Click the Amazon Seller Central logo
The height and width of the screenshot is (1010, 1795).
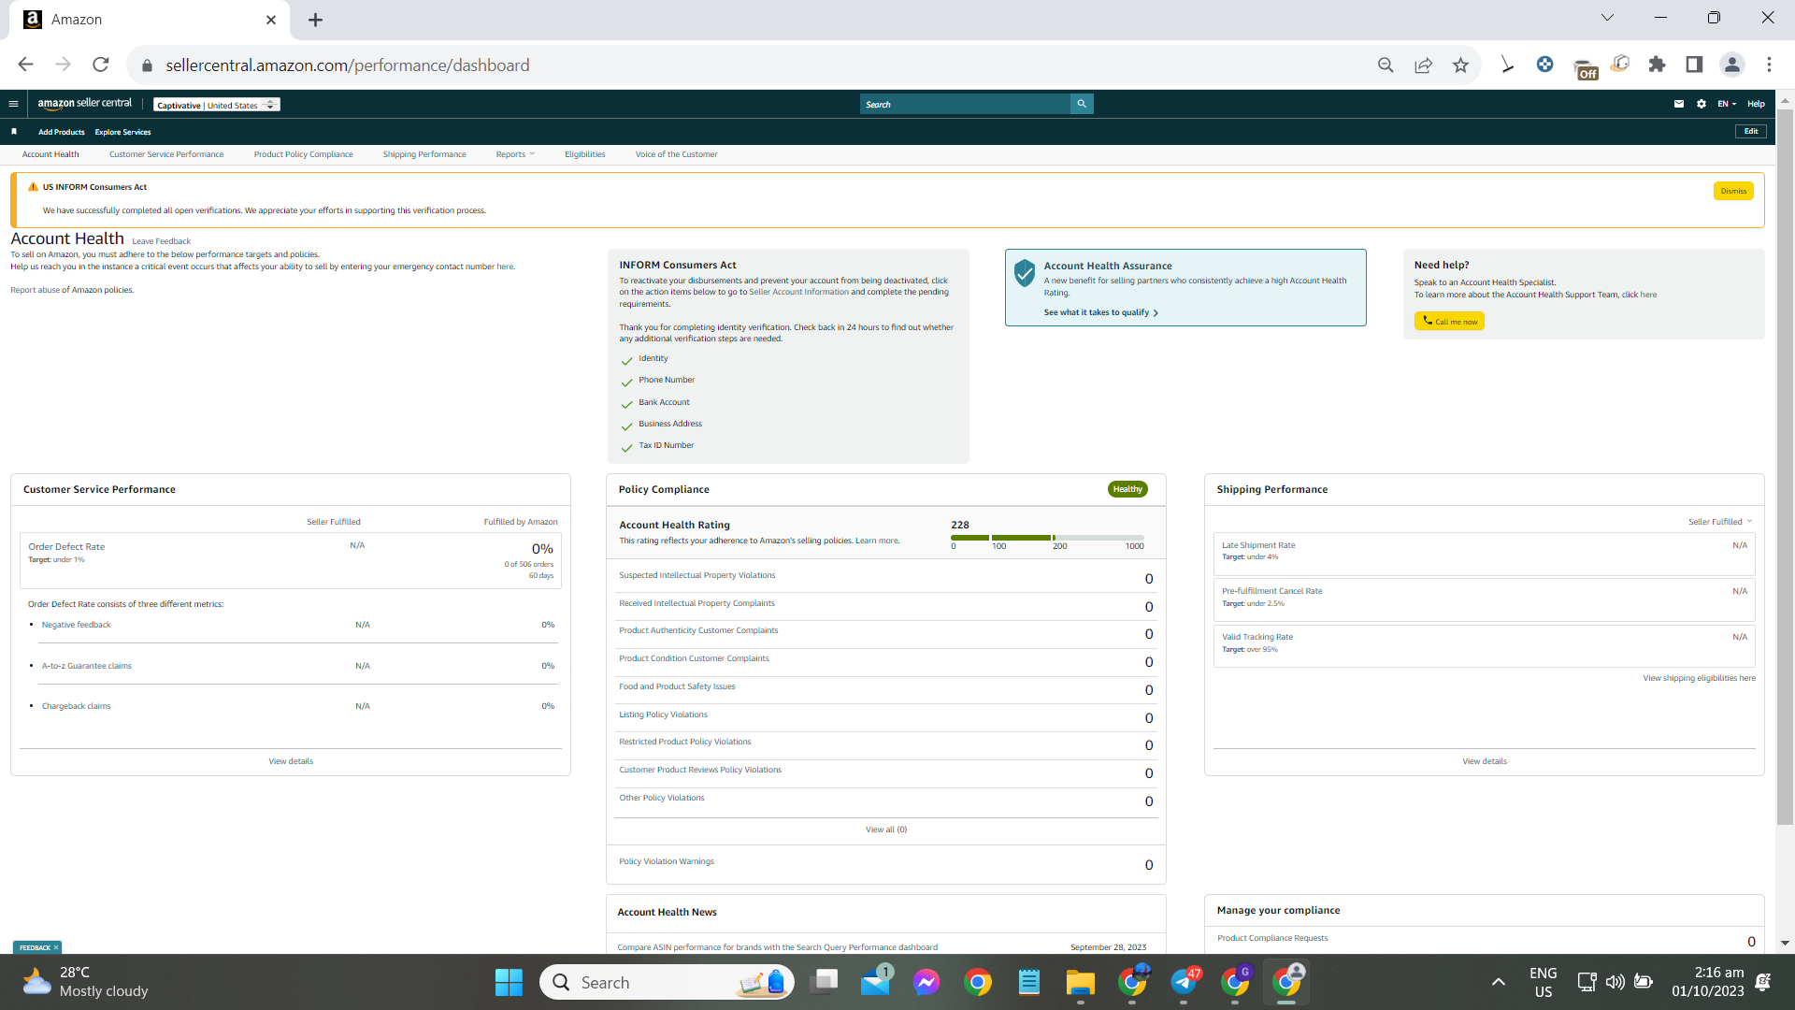[x=85, y=104]
